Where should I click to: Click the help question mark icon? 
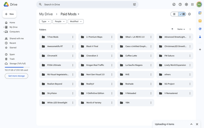click(180, 4)
